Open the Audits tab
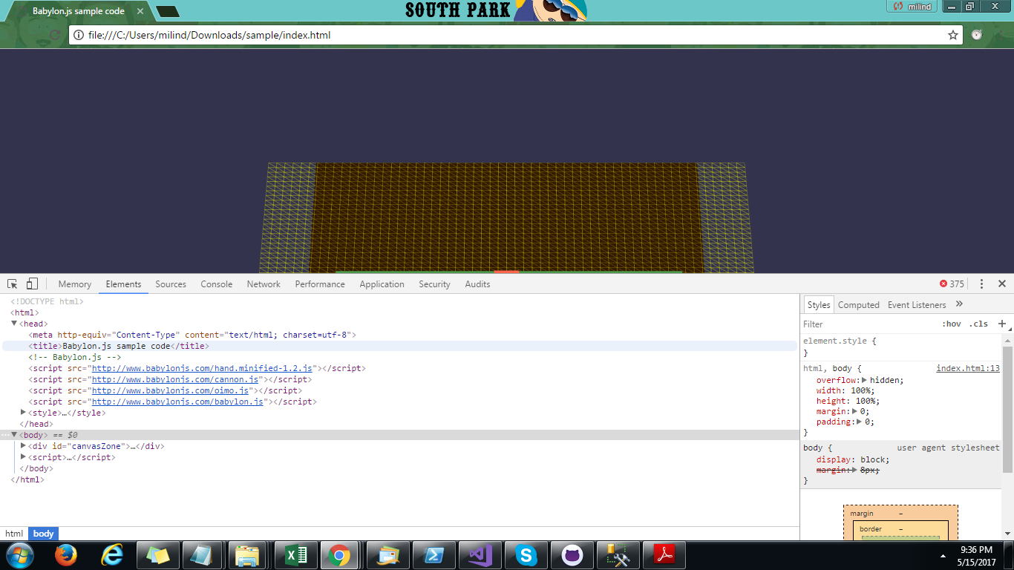 tap(477, 284)
